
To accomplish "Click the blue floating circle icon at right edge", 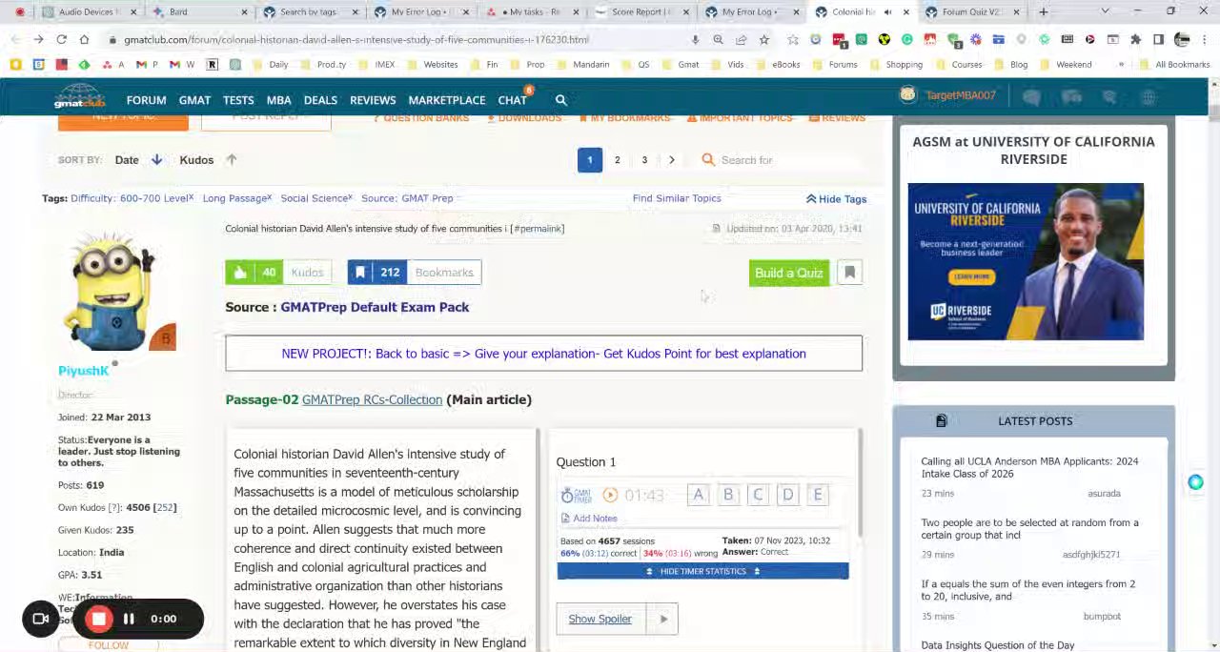I will pos(1195,482).
